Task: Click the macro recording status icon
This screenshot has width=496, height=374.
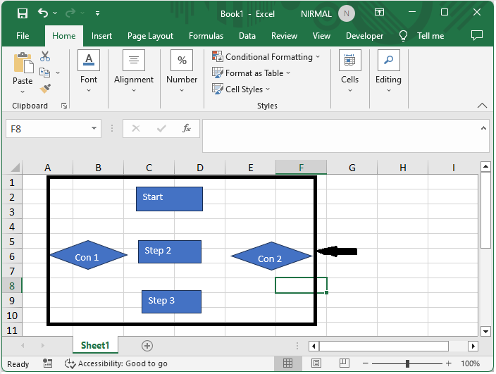Action: [x=47, y=363]
